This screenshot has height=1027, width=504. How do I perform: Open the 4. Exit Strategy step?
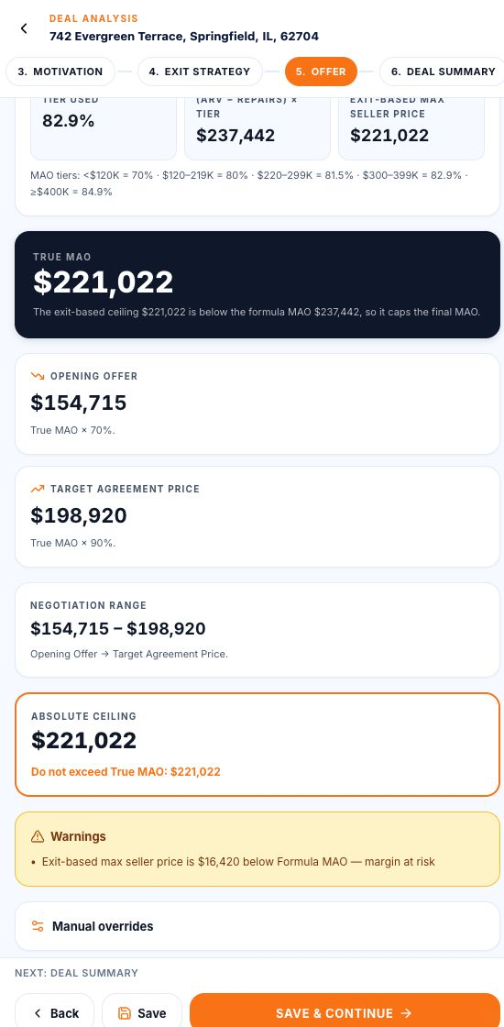tap(200, 72)
